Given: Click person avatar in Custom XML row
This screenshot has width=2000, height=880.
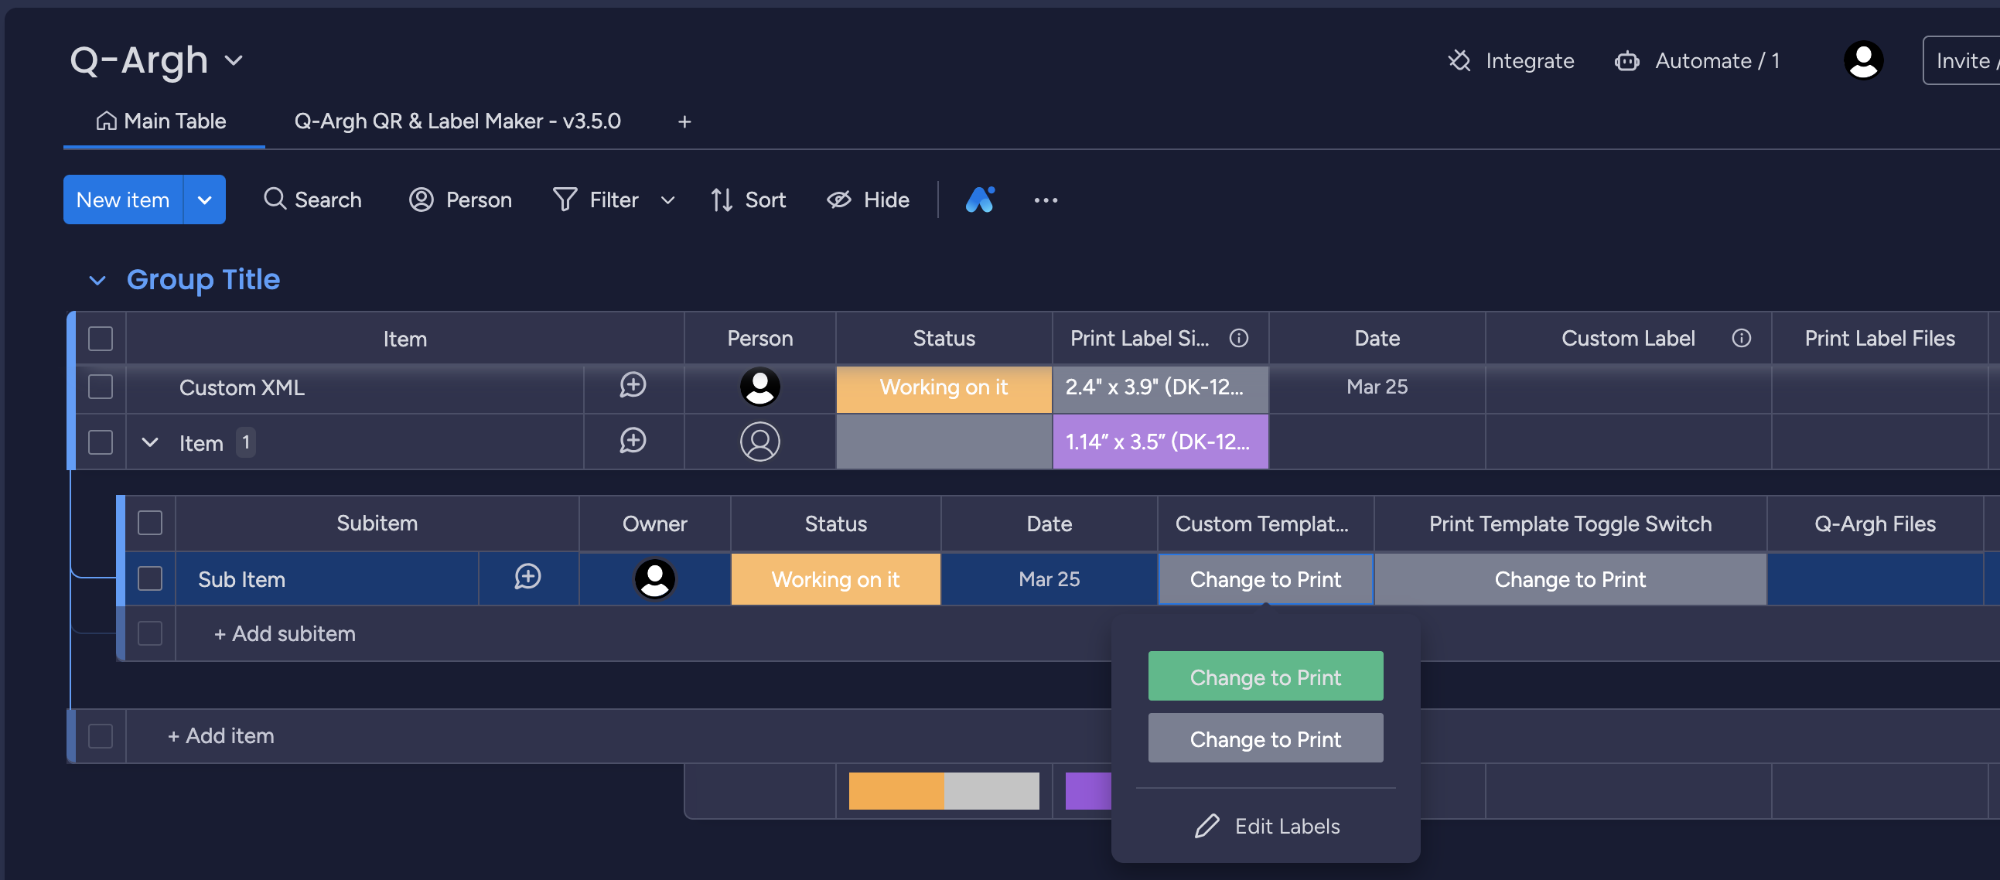Looking at the screenshot, I should [759, 387].
